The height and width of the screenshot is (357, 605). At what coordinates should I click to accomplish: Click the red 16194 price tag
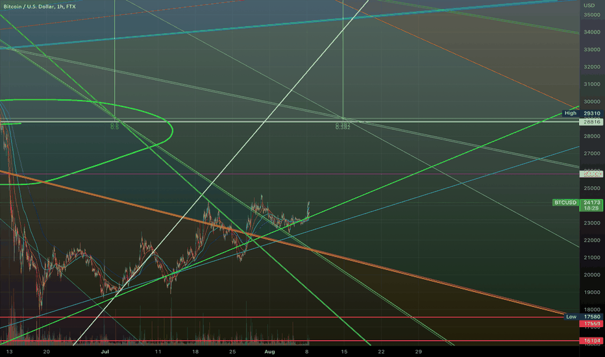point(591,341)
